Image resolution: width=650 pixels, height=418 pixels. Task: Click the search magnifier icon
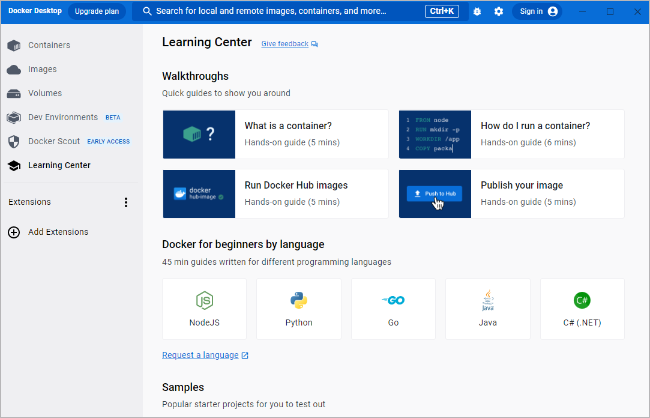[147, 11]
